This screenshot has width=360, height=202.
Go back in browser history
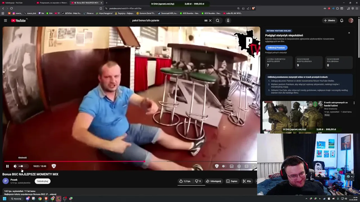(x=3, y=8)
